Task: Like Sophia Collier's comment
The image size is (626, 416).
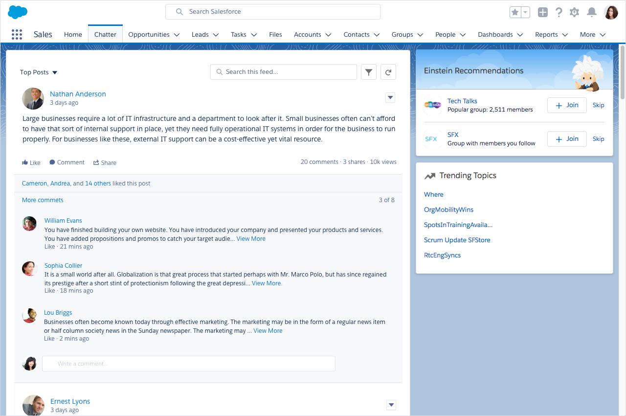Action: pos(49,290)
